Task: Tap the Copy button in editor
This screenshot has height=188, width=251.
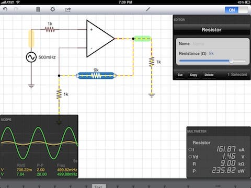Action: [193, 75]
